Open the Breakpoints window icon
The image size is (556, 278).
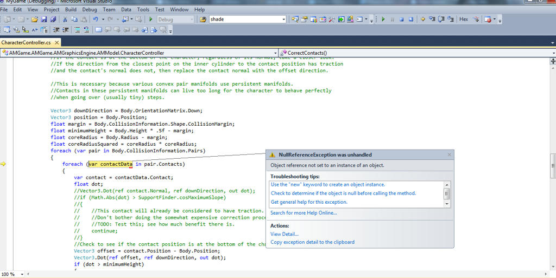(x=488, y=20)
